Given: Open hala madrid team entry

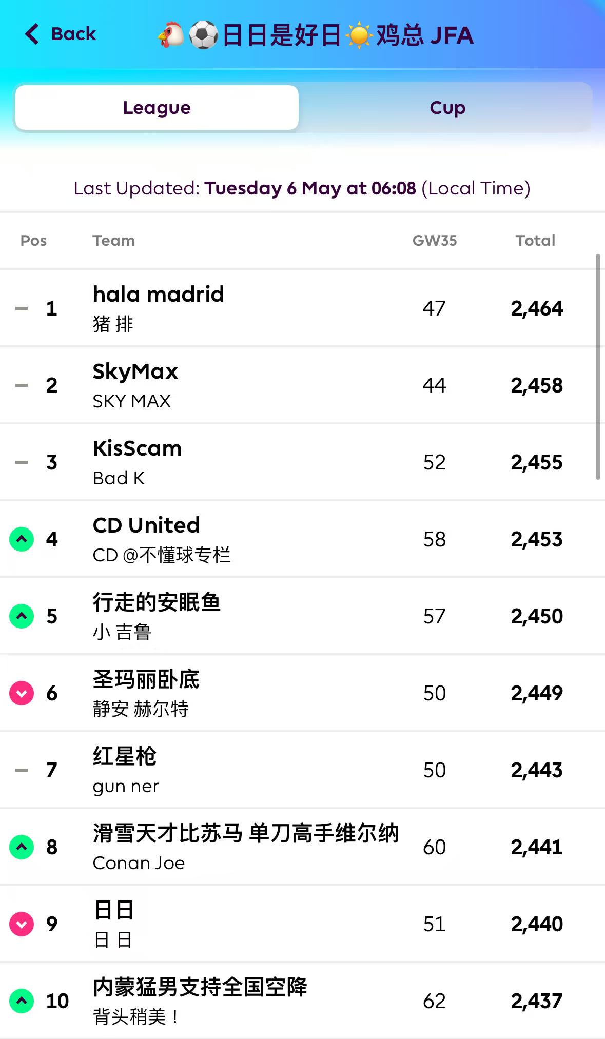Looking at the screenshot, I should (158, 295).
